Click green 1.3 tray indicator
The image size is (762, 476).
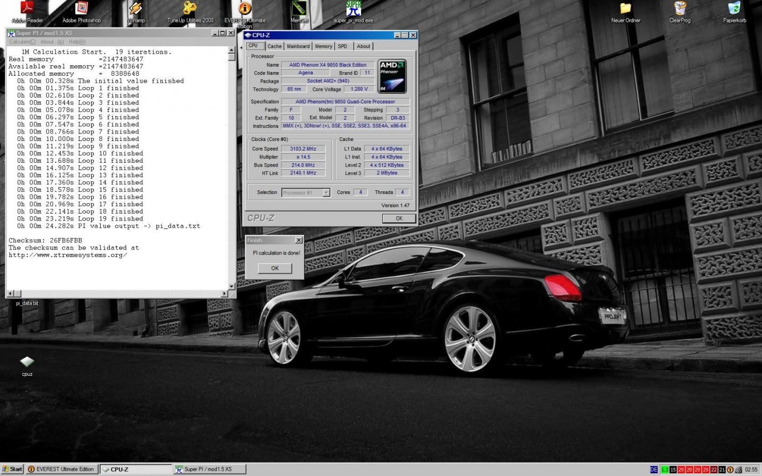[664, 470]
